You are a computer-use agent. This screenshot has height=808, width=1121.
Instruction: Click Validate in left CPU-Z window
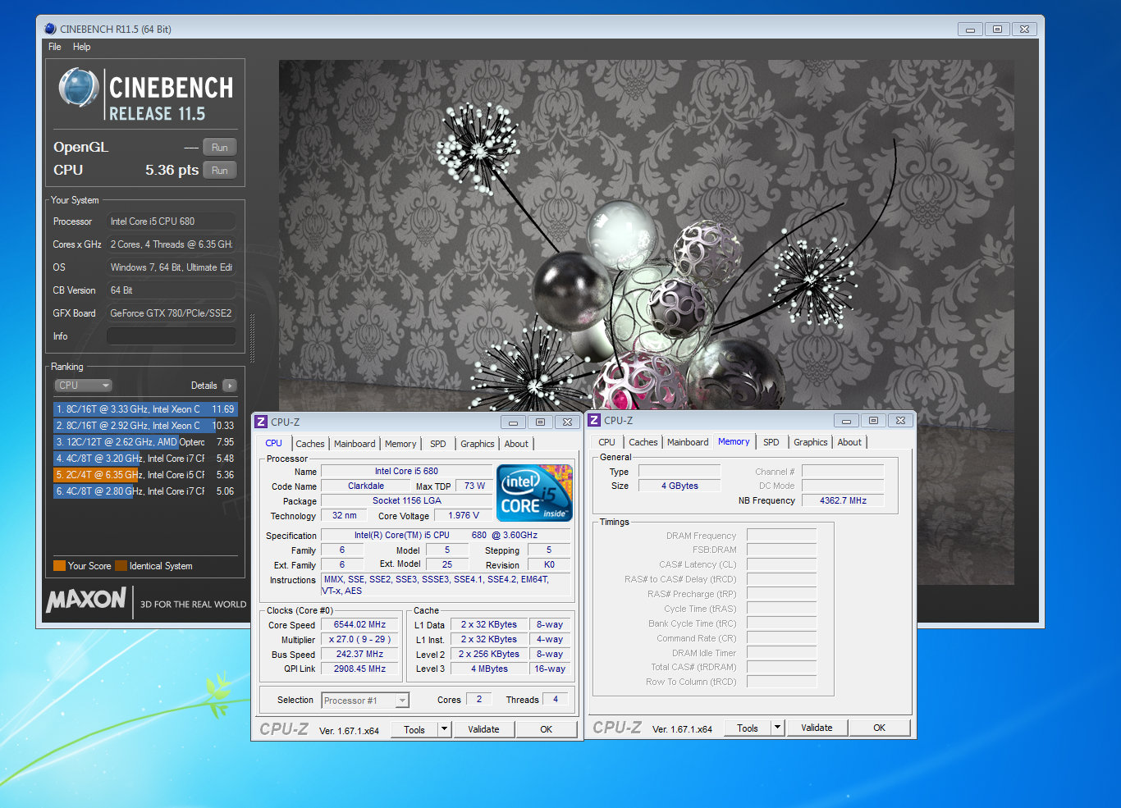click(483, 729)
